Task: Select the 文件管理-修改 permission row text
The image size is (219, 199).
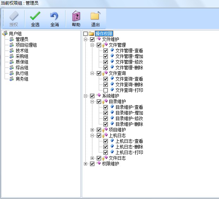Action: coord(129,62)
